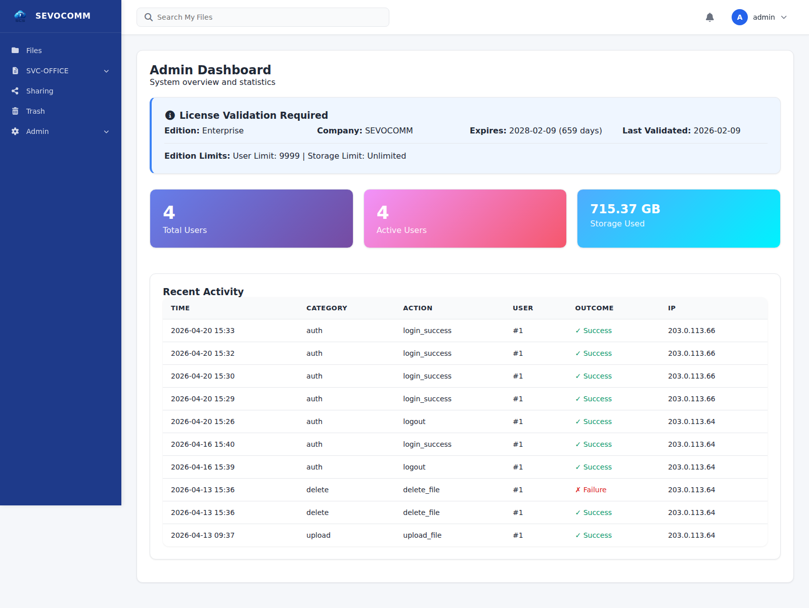The height and width of the screenshot is (608, 809).
Task: Click the SEVOCOMM cloud logo
Action: point(20,16)
